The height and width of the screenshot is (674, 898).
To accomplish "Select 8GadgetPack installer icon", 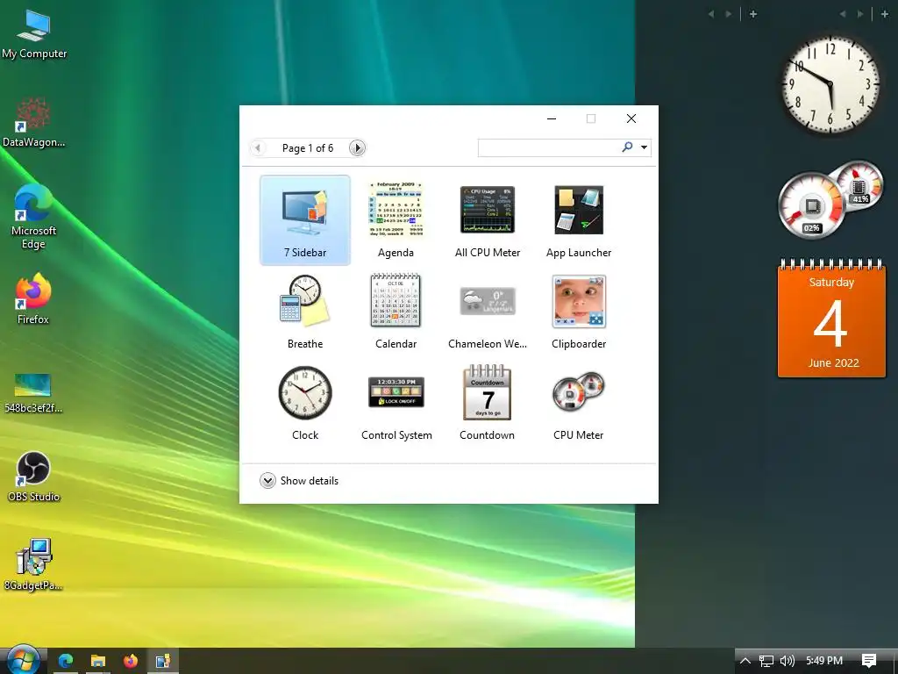I will [x=33, y=565].
